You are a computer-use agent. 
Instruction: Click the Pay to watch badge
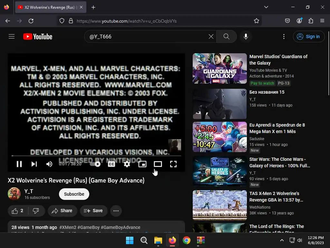(x=262, y=83)
